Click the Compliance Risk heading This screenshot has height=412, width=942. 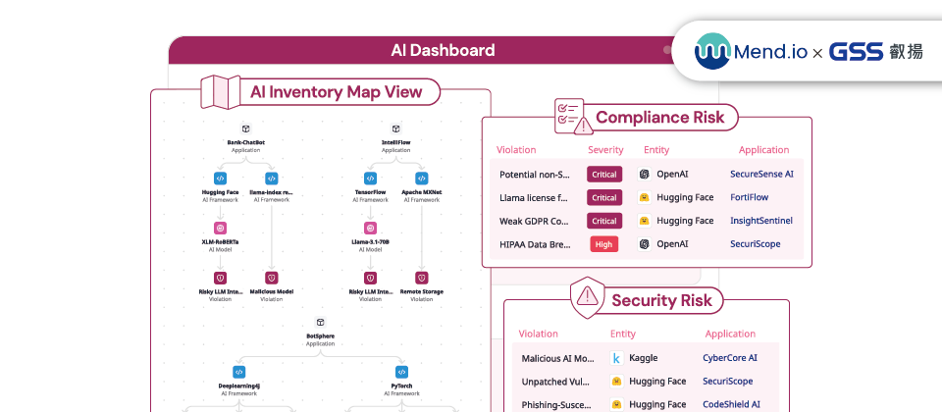pos(660,117)
